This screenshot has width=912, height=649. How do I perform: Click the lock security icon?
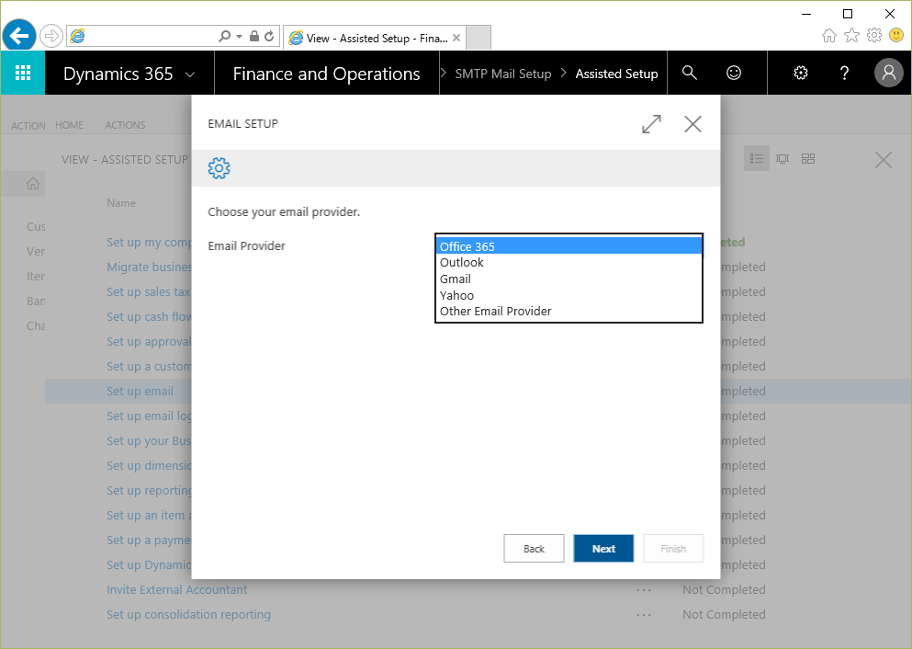[x=254, y=36]
